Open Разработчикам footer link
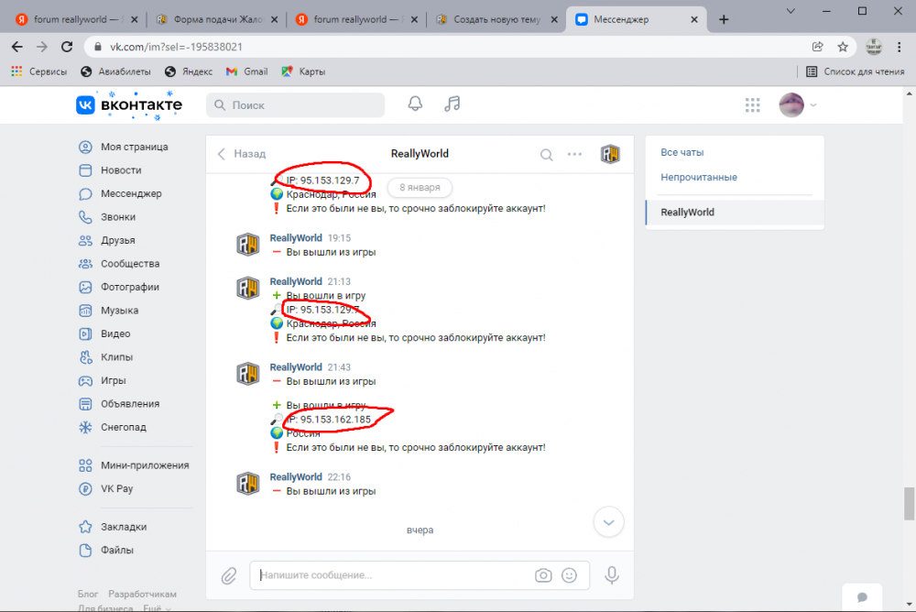 click(x=142, y=594)
